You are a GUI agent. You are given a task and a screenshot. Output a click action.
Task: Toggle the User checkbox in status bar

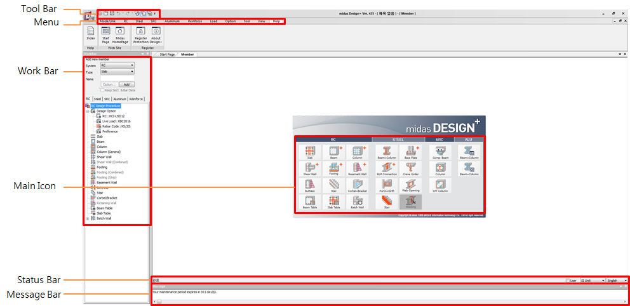[x=567, y=281]
